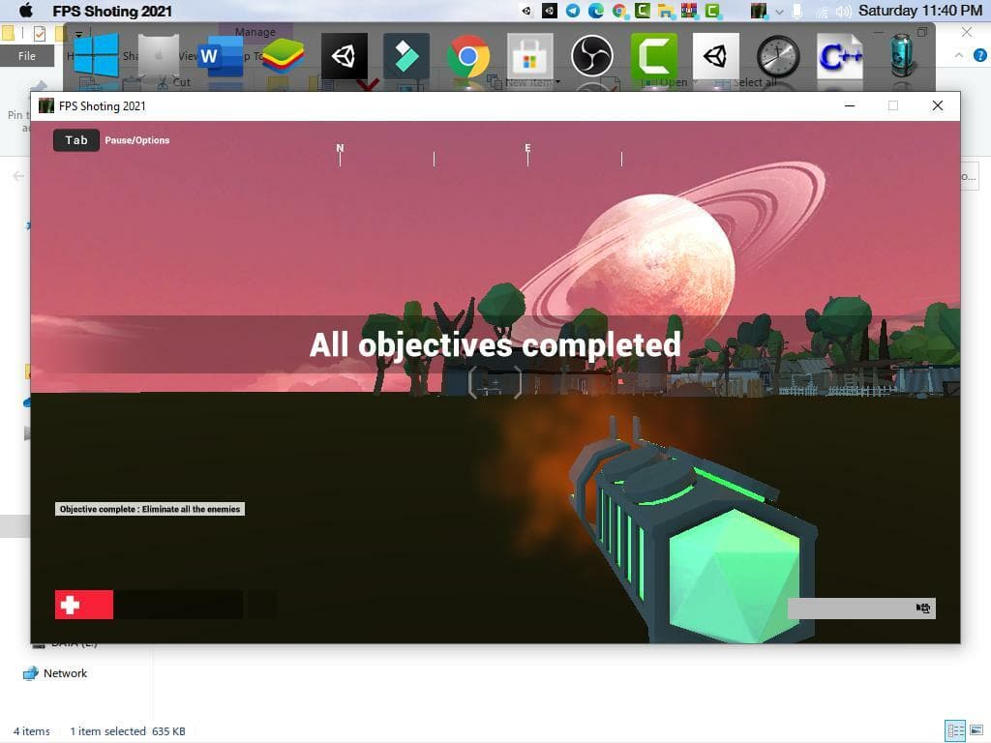Screen dimensions: 991x743
Task: Launch Microsoft Word from the dock
Action: 220,55
